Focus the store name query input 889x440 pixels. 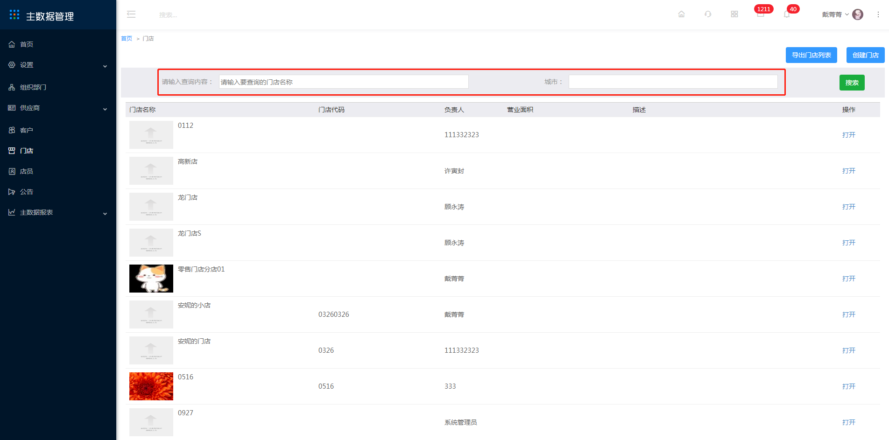click(344, 82)
